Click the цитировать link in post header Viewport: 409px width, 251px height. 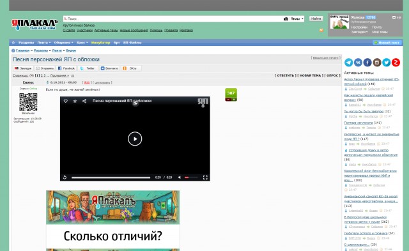click(102, 82)
